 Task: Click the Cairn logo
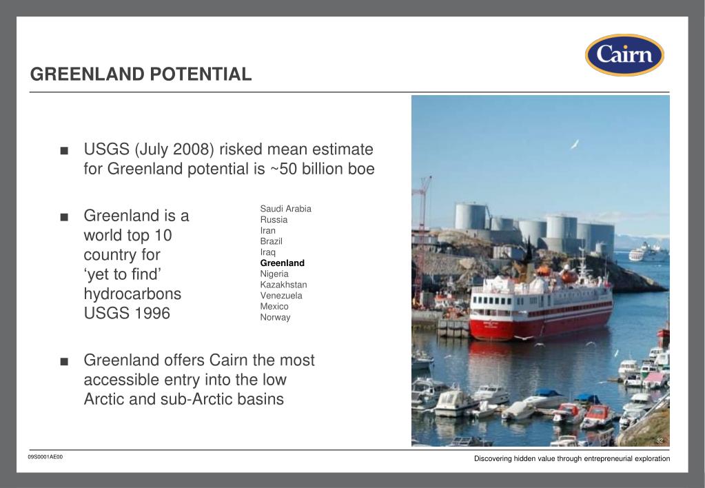(624, 55)
